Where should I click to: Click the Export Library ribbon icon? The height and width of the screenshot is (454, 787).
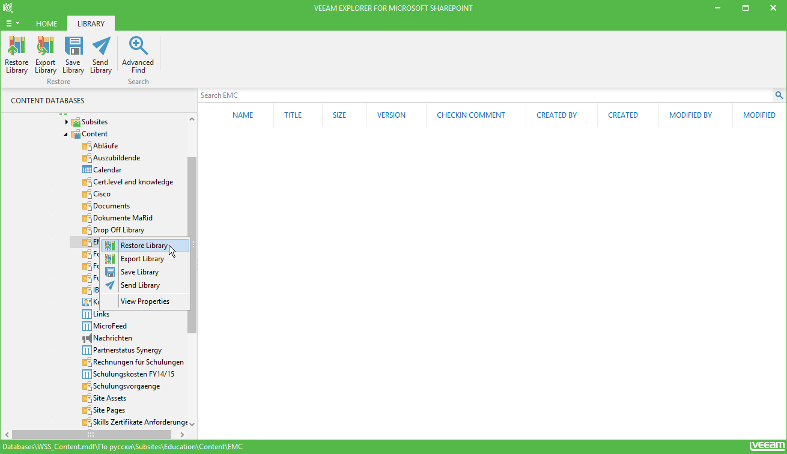coord(45,46)
